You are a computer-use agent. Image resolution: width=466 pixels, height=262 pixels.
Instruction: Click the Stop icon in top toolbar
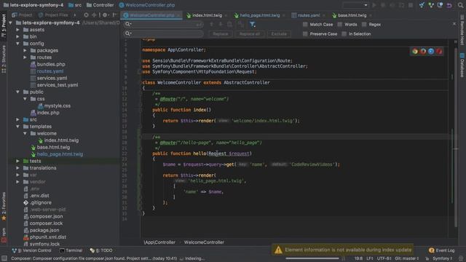click(x=411, y=5)
